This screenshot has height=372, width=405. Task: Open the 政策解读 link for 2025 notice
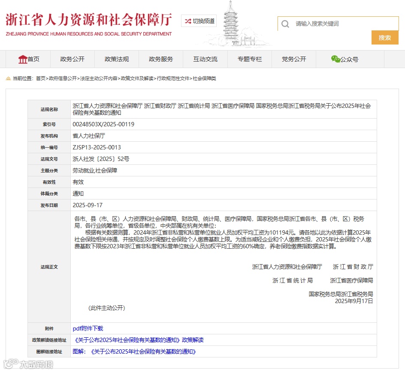tap(138, 340)
